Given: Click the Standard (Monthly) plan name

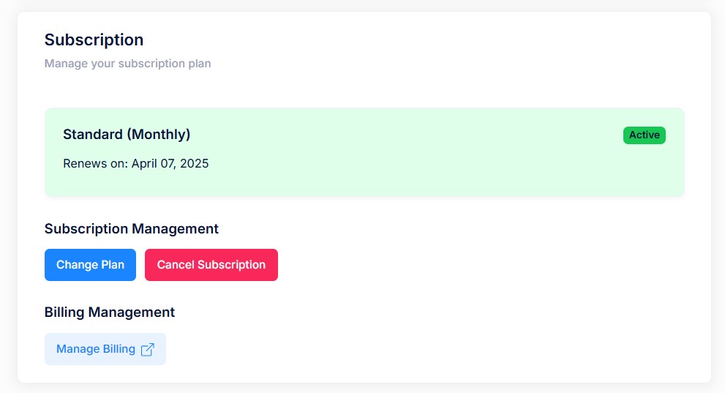Looking at the screenshot, I should [x=127, y=134].
